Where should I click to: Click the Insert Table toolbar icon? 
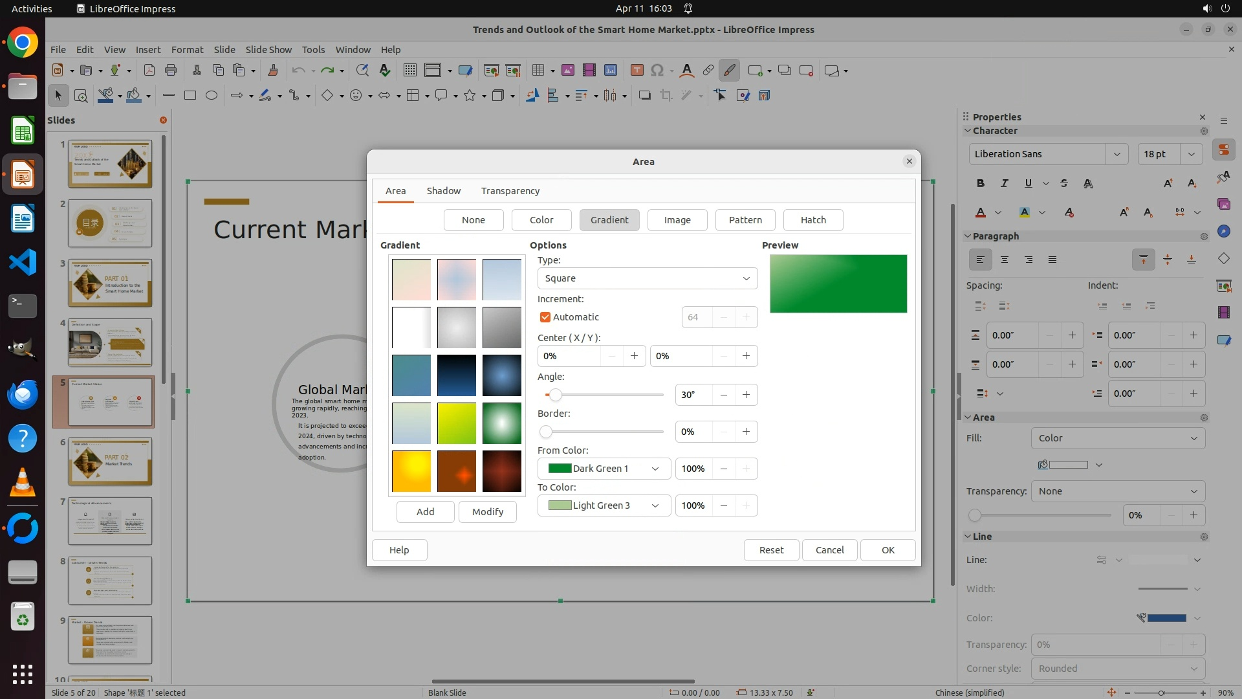click(x=538, y=71)
